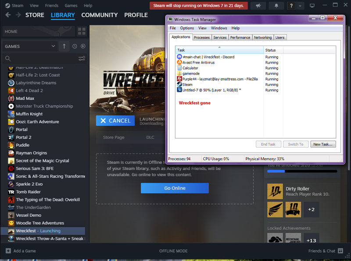
Task: Switch to Big Picture mode monitor icon
Action: point(312,6)
